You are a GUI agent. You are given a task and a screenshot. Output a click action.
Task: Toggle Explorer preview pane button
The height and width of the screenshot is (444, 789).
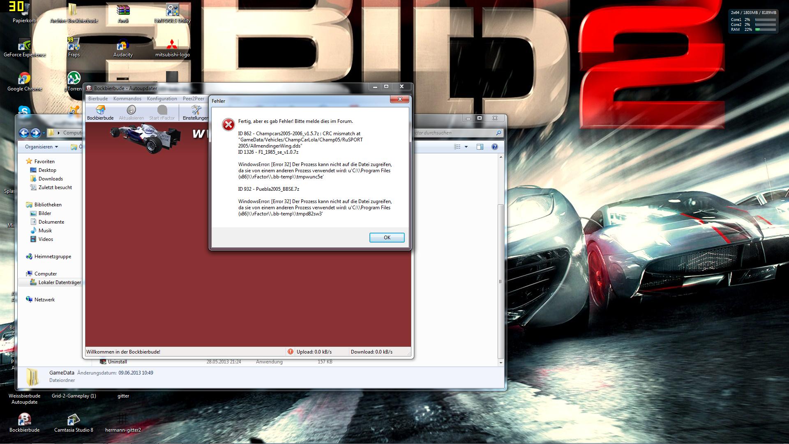coord(480,147)
